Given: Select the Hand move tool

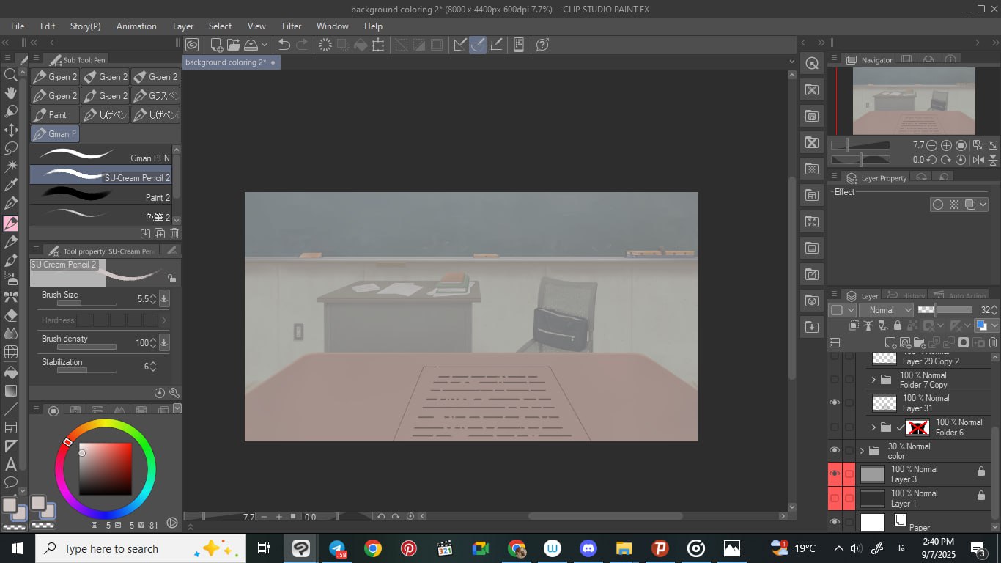Looking at the screenshot, I should point(11,93).
